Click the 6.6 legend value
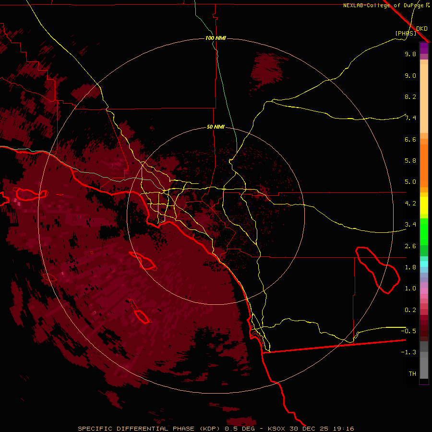This screenshot has height=432, width=432. (x=410, y=139)
